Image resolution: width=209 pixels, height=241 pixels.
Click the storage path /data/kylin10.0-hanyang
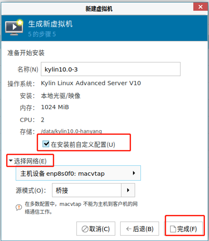click(x=71, y=131)
